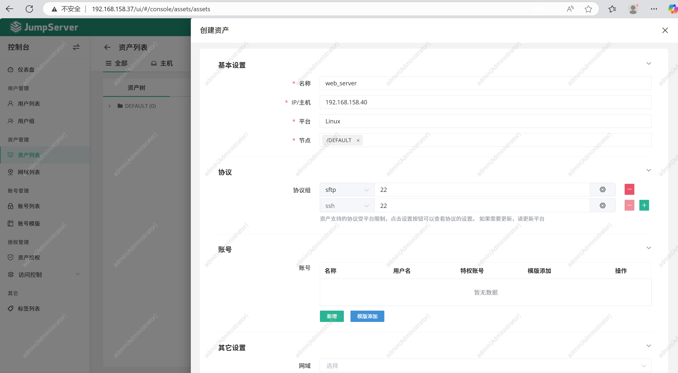Open the read aloud icon
This screenshot has height=373, width=678.
[570, 9]
